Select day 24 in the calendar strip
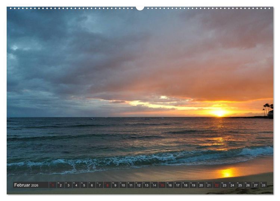The width and height of the screenshot is (280, 201). tap(232, 185)
